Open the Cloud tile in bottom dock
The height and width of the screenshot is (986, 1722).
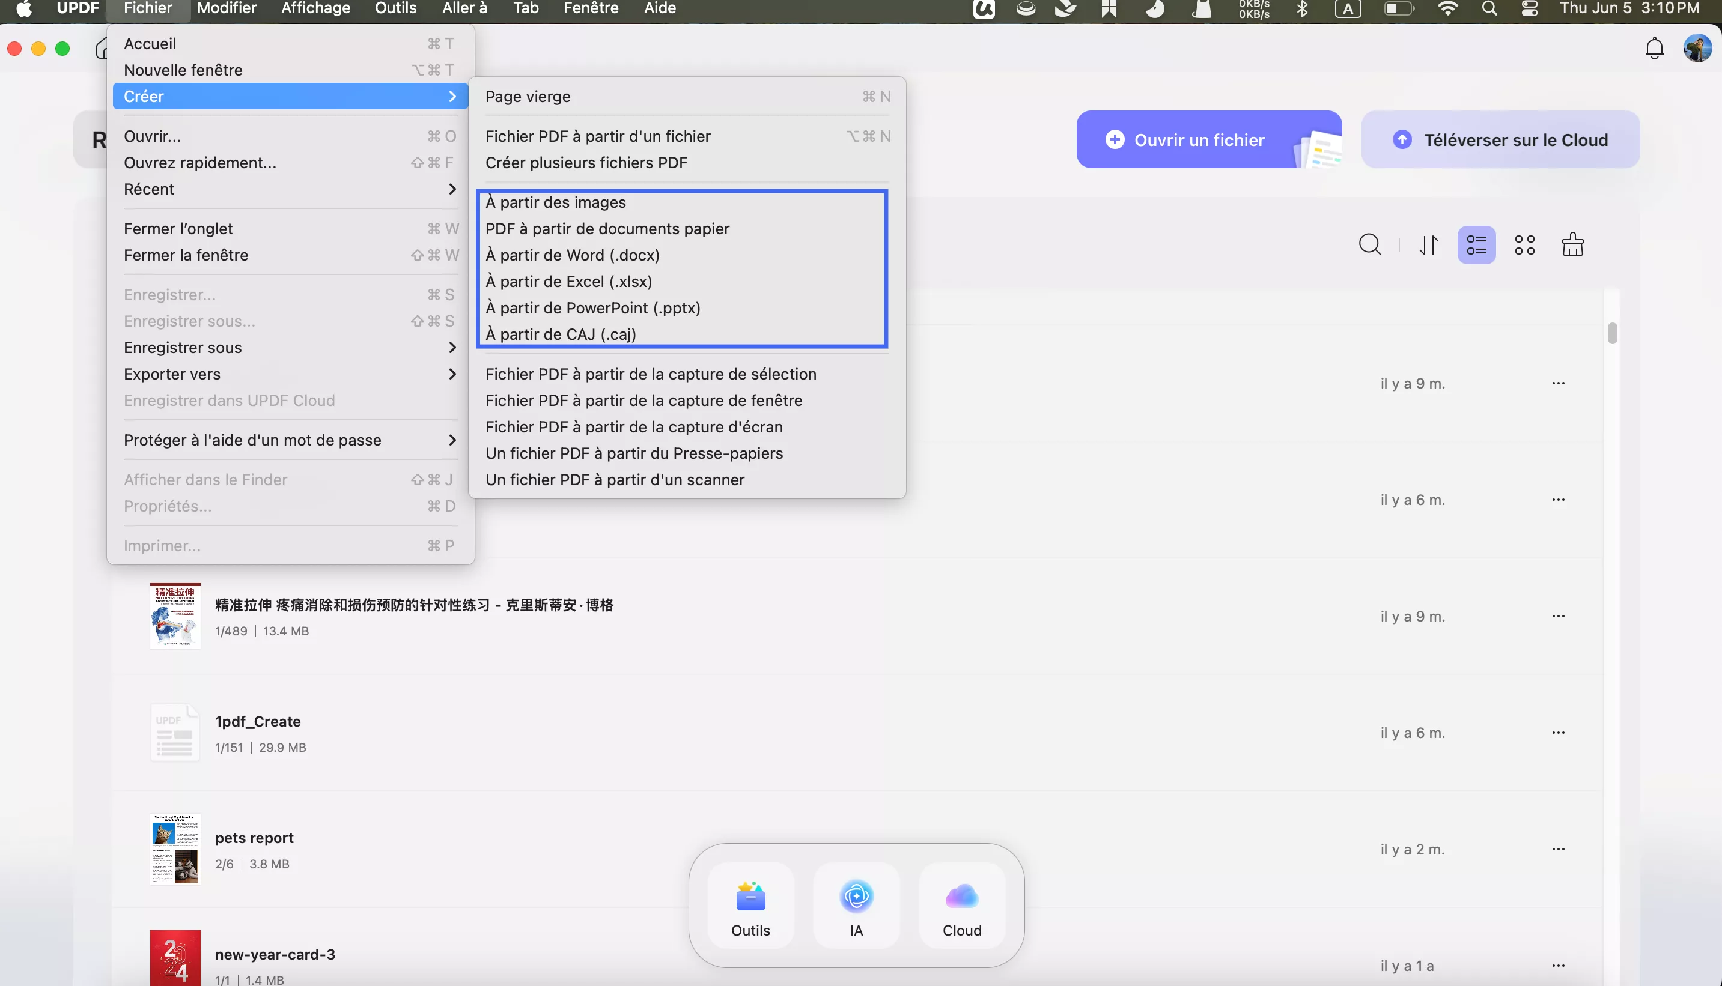tap(962, 906)
